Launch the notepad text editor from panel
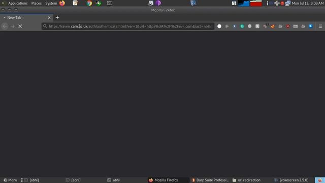The height and width of the screenshot is (183, 325). pyautogui.click(x=75, y=3)
